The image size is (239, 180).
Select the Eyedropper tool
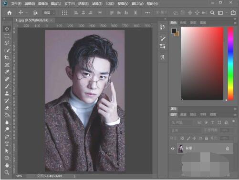tap(7, 72)
